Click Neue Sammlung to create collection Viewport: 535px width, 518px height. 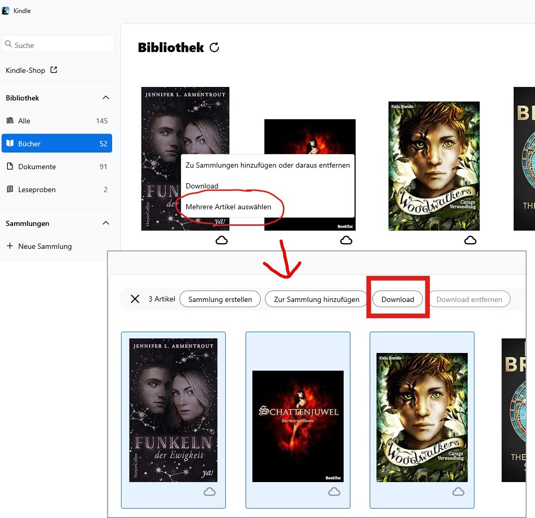(39, 246)
